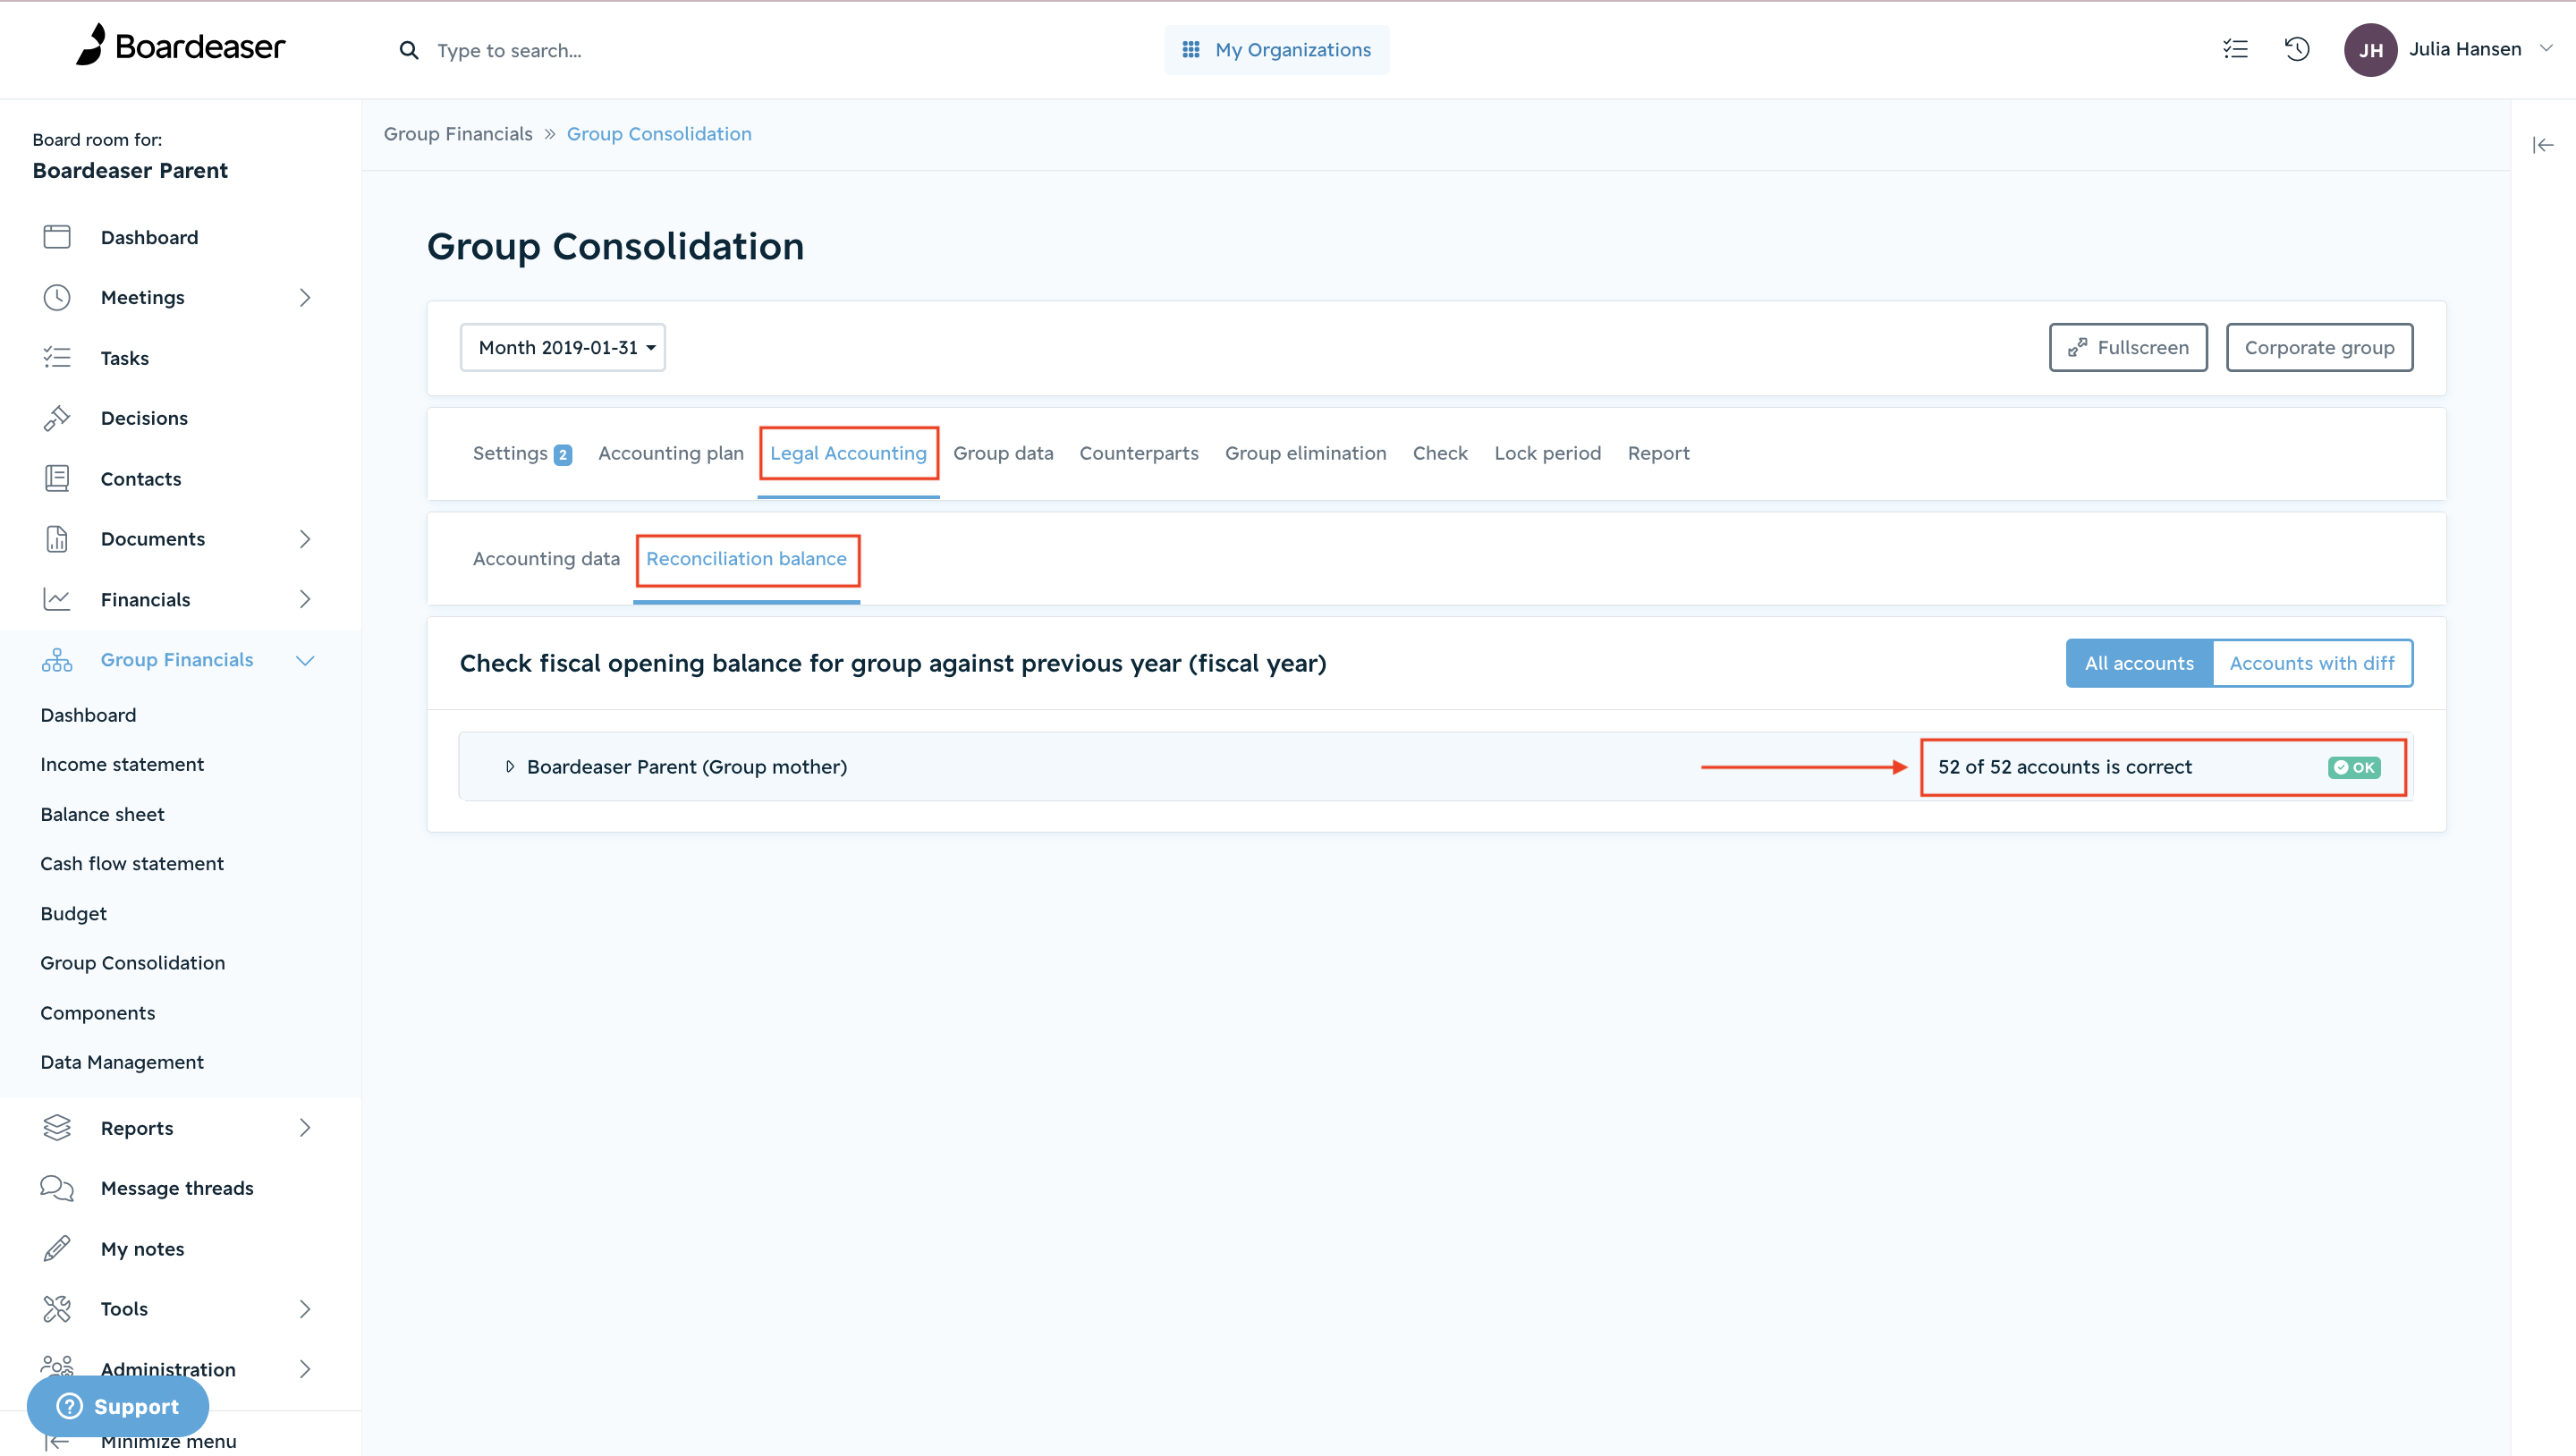The width and height of the screenshot is (2576, 1456).
Task: Open the Accounting plan tab
Action: tap(671, 453)
